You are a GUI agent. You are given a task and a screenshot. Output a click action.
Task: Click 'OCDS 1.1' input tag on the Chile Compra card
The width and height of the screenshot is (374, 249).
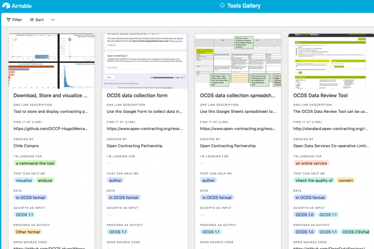pyautogui.click(x=24, y=215)
